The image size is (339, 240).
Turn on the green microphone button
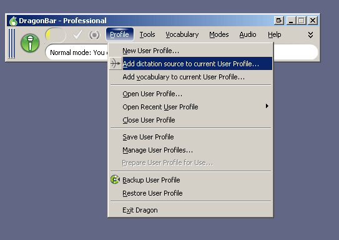click(30, 43)
